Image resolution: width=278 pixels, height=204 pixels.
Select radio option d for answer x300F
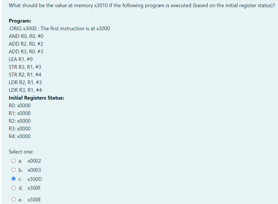13,188
